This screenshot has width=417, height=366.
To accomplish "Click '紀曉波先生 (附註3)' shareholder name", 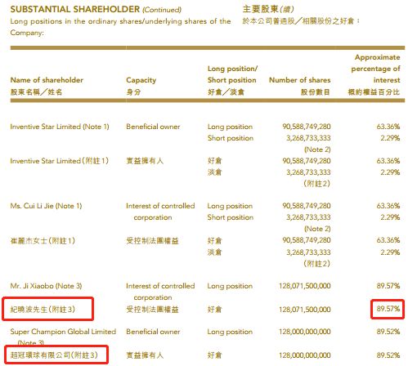I will pos(43,310).
